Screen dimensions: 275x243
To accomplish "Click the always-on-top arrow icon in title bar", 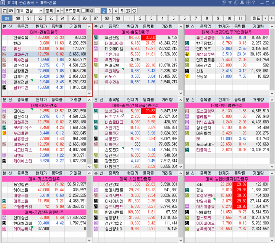I will [x=230, y=3].
